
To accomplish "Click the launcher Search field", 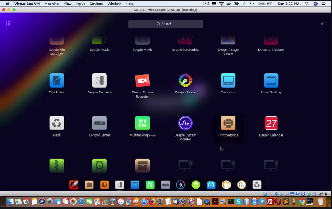I will point(166,24).
